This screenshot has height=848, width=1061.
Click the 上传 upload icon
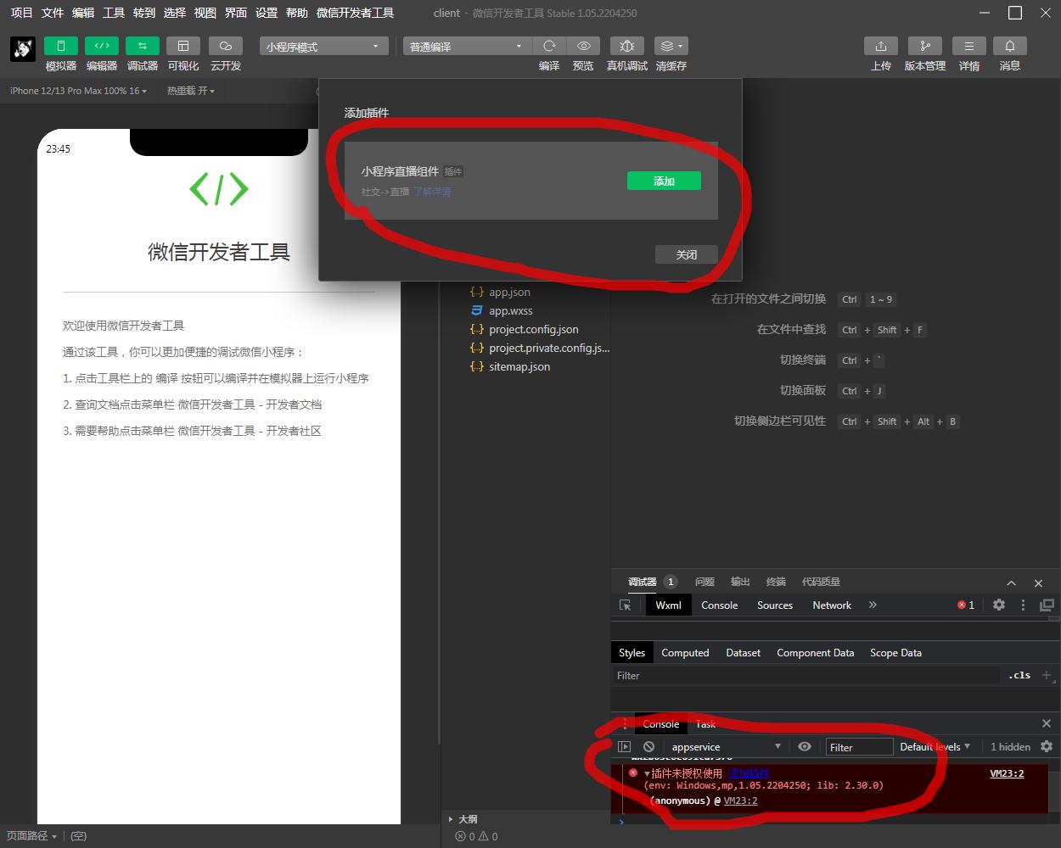click(881, 46)
